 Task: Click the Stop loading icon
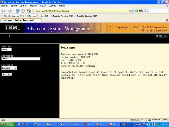tap(23, 11)
